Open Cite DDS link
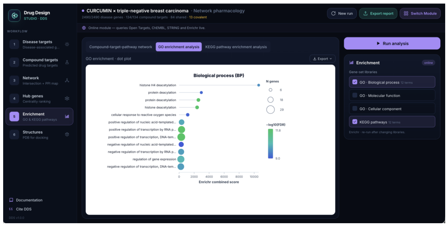The height and width of the screenshot is (226, 448). 21,209
